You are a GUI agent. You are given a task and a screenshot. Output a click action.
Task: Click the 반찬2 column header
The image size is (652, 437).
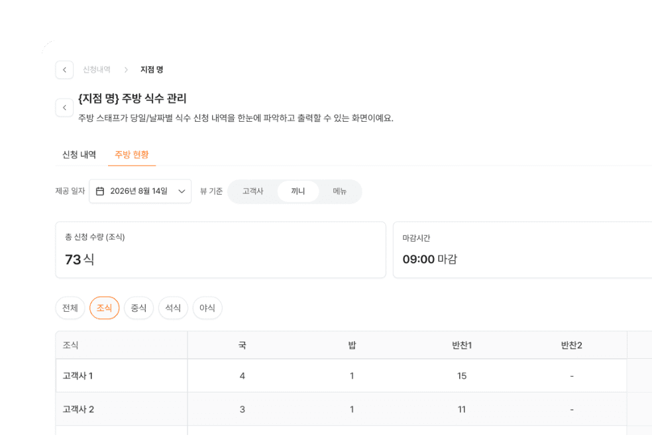point(572,345)
